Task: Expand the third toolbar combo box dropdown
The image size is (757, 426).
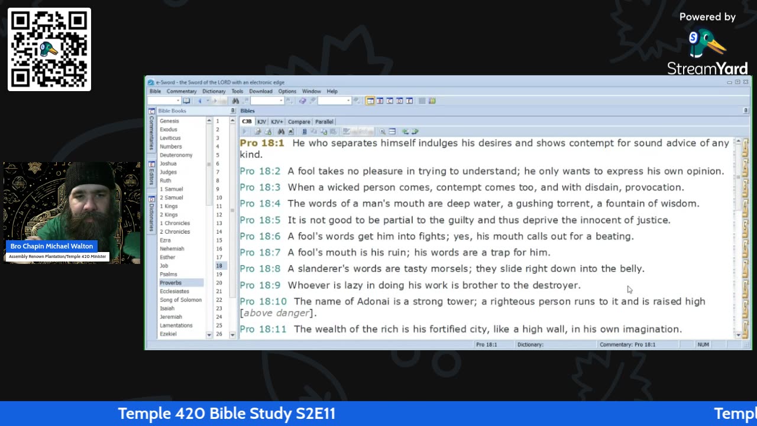Action: click(348, 101)
